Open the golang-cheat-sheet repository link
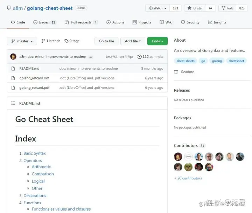This screenshot has width=252, height=213. (x=50, y=8)
